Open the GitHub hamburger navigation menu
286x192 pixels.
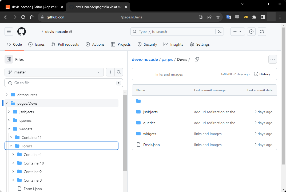coord(9,32)
